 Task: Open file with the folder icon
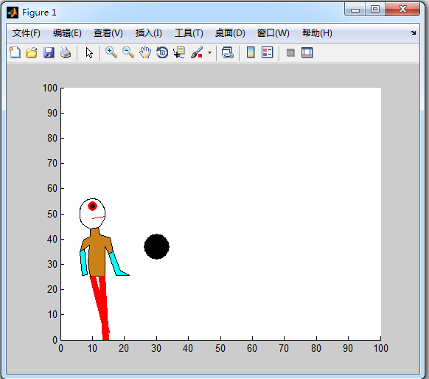32,52
